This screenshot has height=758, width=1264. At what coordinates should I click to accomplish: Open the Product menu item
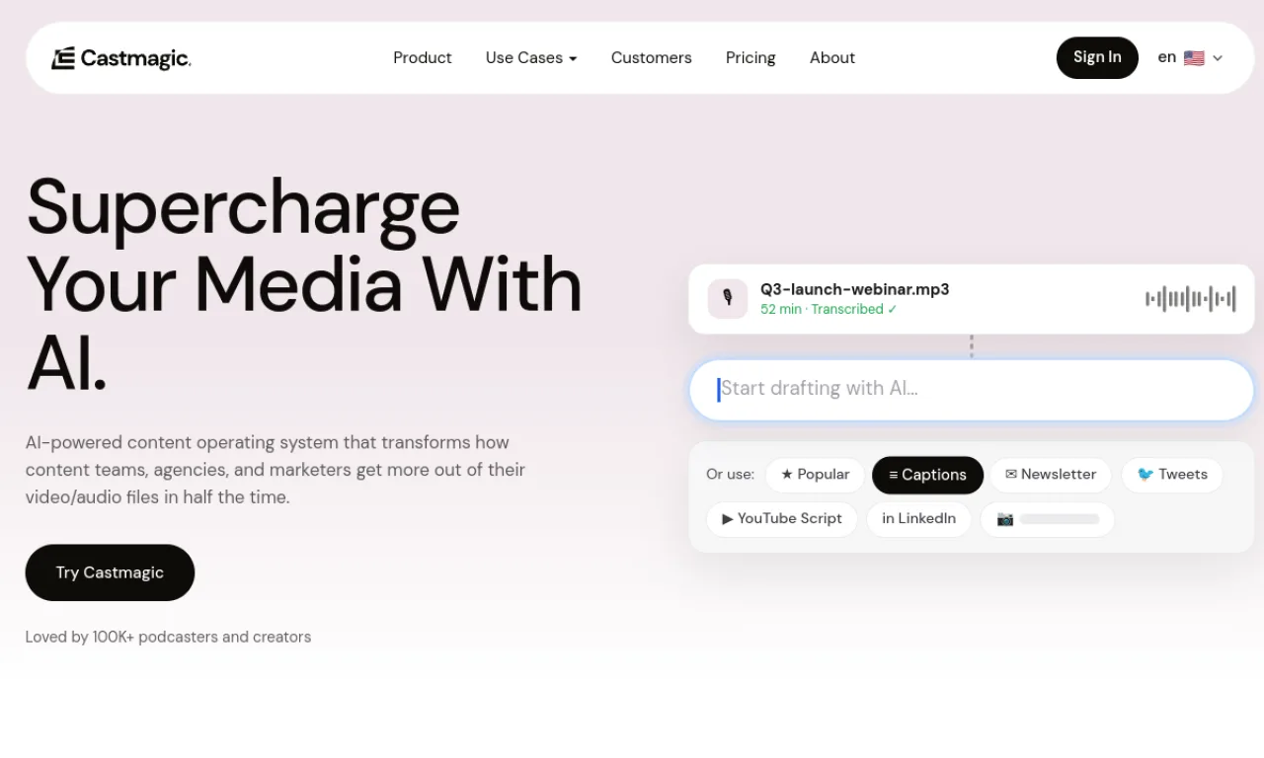pyautogui.click(x=422, y=58)
